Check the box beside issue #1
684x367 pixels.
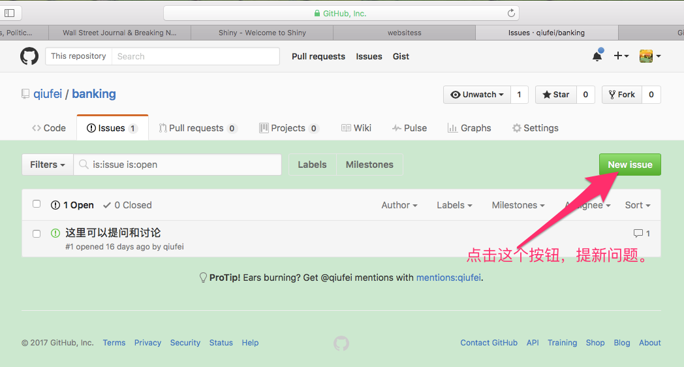point(37,234)
